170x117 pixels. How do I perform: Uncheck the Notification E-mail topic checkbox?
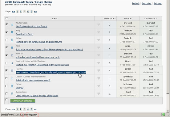point(6,25)
